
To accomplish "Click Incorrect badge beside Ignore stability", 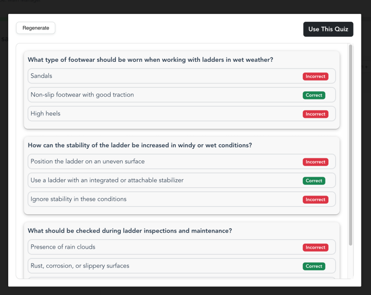I will coord(315,199).
